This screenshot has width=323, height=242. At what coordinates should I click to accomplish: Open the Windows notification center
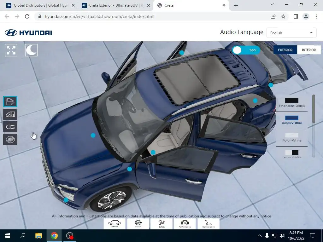click(x=313, y=236)
